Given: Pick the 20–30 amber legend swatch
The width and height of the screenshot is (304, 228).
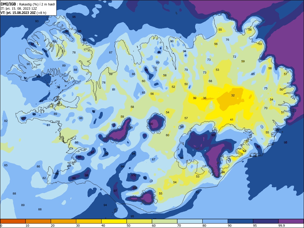Looking at the screenshot, I should (x=64, y=221).
